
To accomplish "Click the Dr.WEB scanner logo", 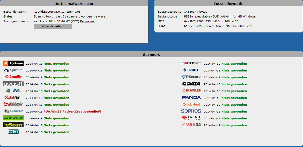I will coord(13,118).
